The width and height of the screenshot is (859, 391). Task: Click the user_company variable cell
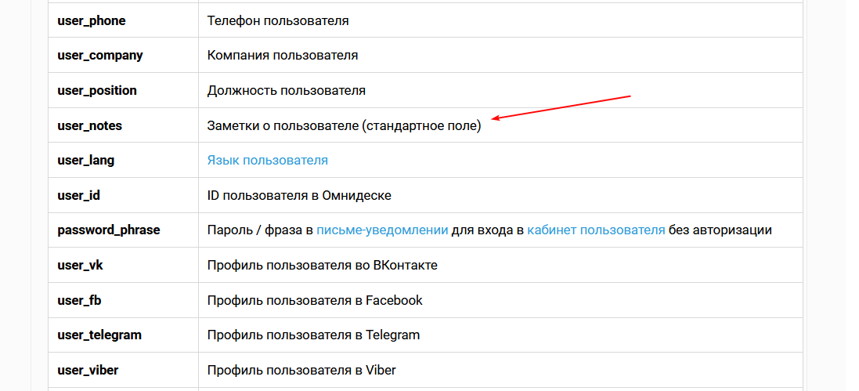click(123, 56)
